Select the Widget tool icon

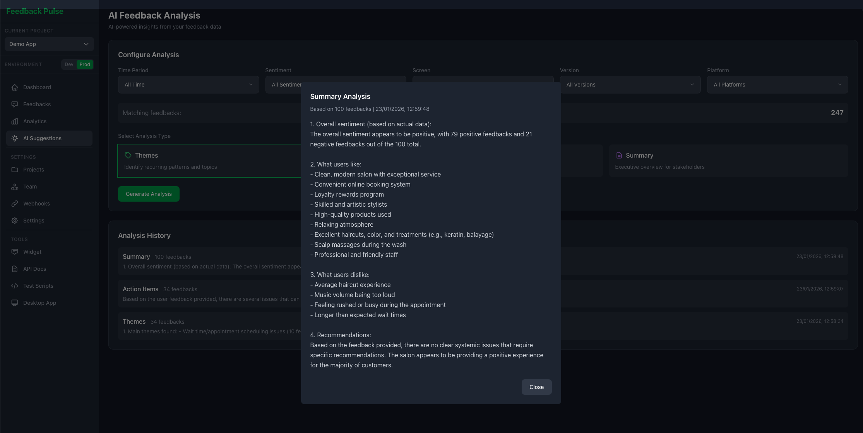14,251
